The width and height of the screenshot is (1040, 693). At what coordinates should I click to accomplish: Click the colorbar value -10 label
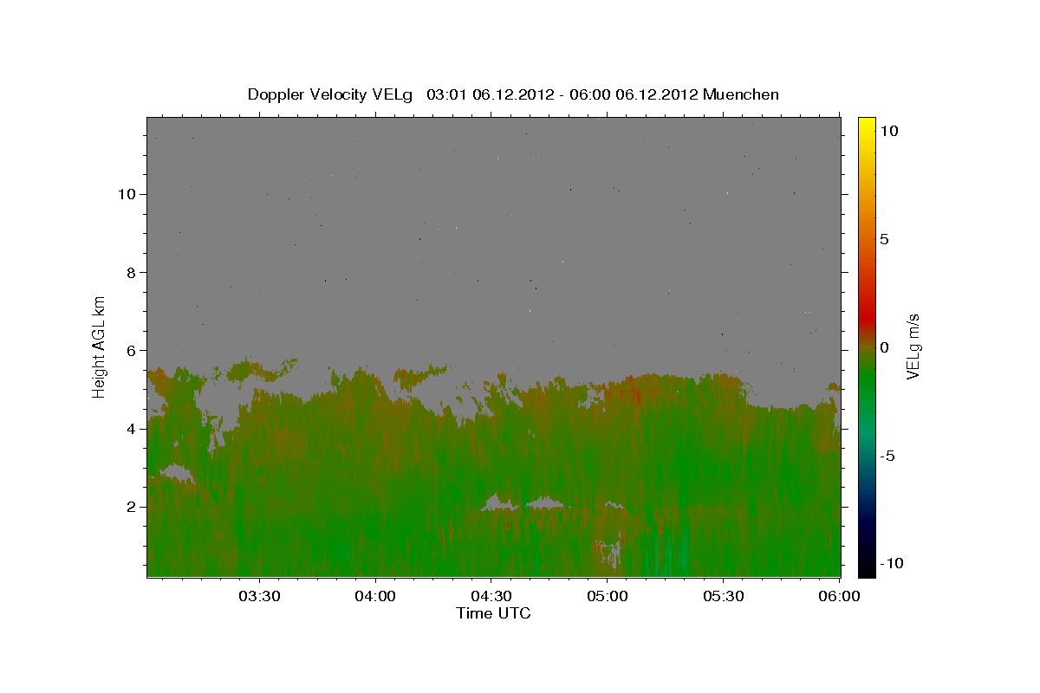890,564
